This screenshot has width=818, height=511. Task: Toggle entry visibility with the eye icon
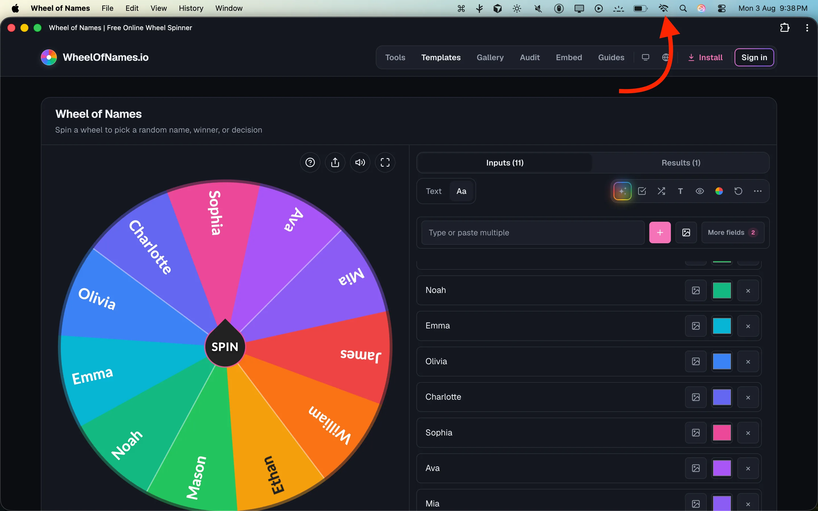pos(700,191)
